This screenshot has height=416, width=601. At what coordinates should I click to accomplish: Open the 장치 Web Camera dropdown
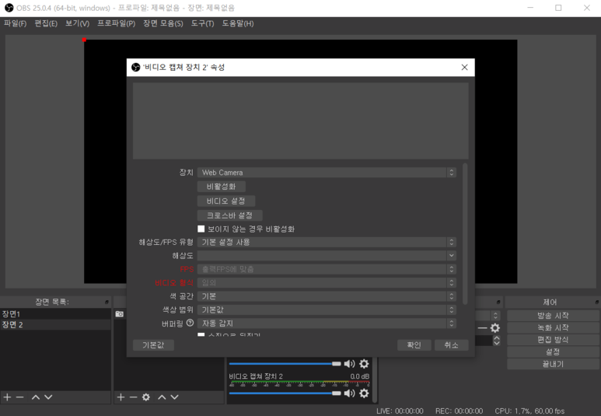[327, 173]
